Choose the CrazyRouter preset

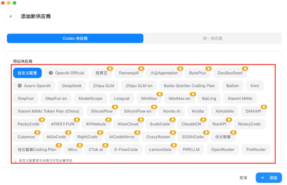point(158,137)
